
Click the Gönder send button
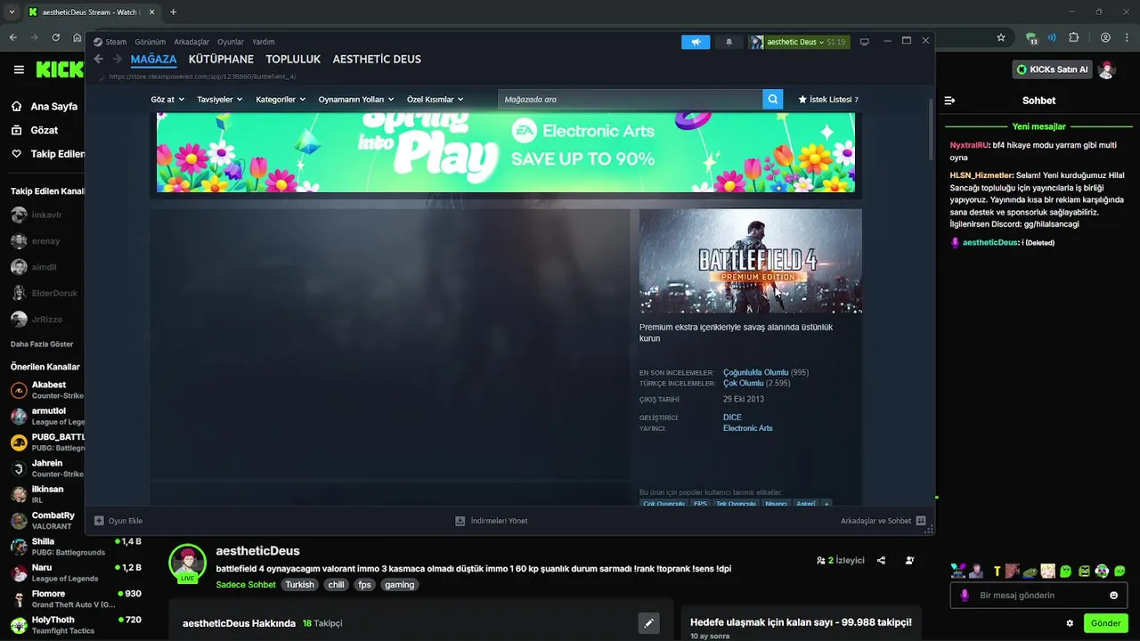tap(1105, 623)
